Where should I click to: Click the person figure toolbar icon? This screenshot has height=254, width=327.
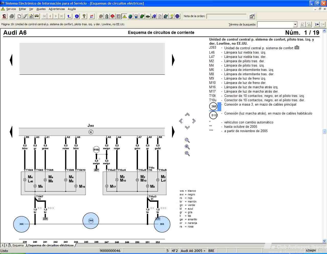[107, 16]
